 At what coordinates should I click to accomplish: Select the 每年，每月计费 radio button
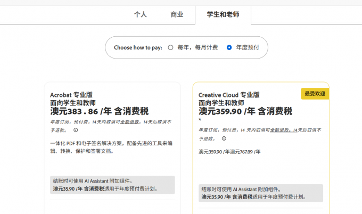[x=170, y=47]
